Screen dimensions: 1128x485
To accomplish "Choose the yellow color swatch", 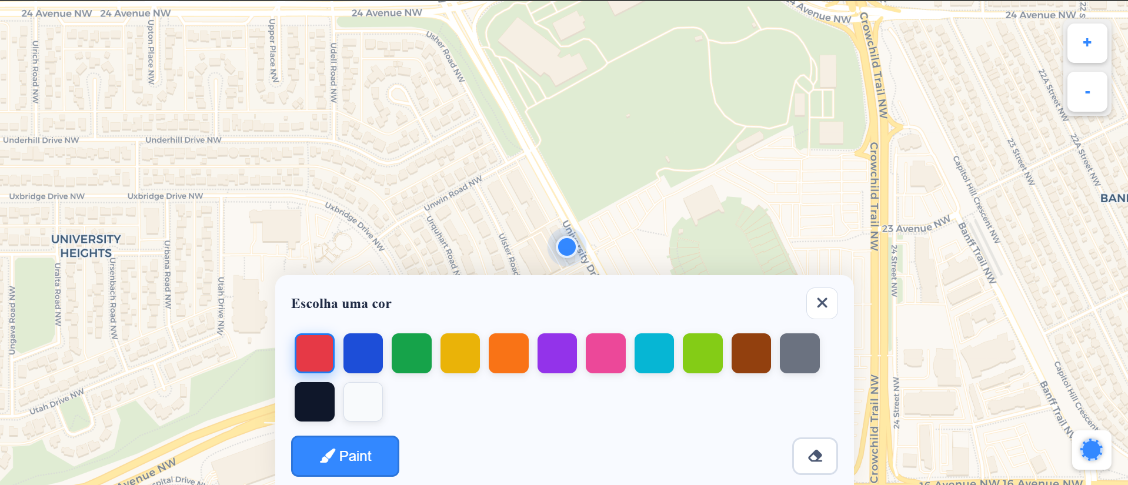I will click(460, 353).
